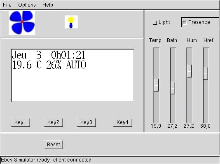
Task: Click the Reset button
Action: (53, 145)
